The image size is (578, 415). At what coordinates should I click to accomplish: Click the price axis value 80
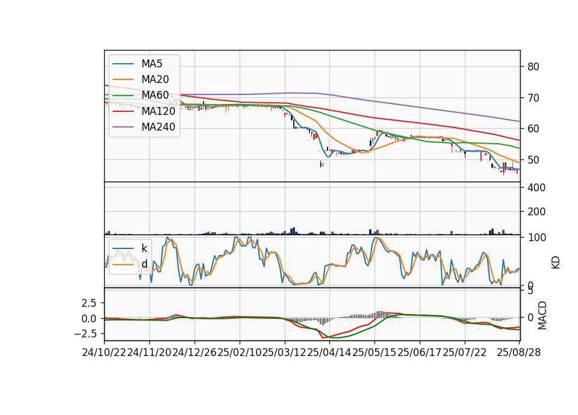[533, 67]
